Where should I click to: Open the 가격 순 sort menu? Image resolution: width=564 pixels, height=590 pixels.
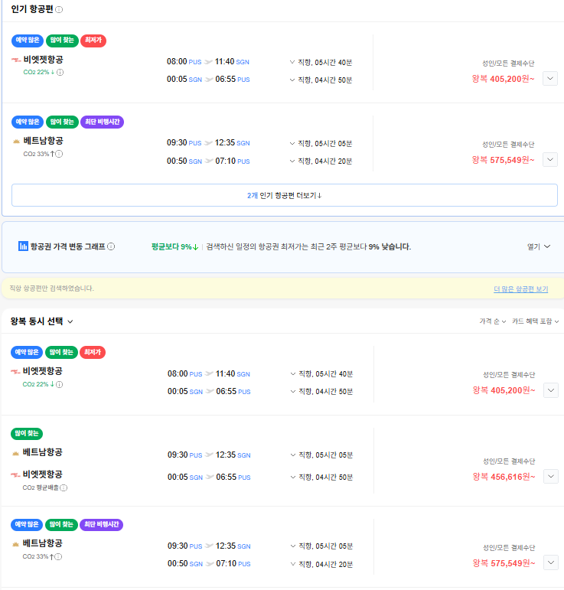(492, 321)
